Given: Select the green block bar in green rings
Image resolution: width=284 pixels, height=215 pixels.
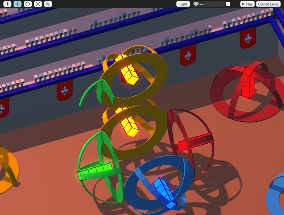Looking at the screenshot, I should coord(95,171).
